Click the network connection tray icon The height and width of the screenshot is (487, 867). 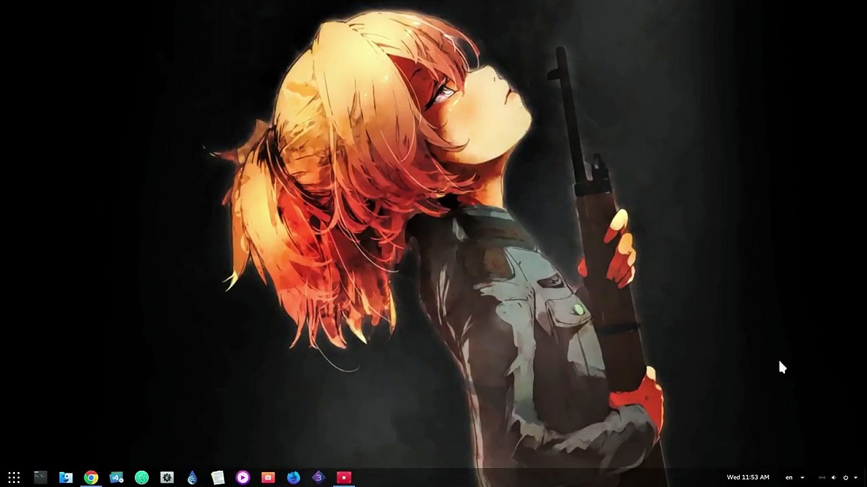pos(822,478)
